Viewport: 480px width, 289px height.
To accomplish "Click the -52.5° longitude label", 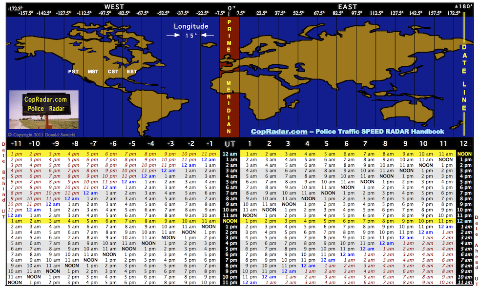I will [163, 13].
